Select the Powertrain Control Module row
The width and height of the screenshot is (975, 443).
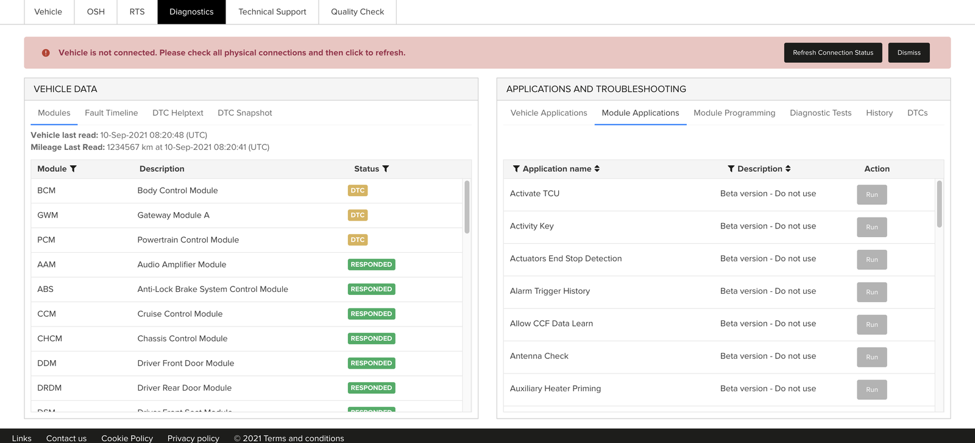coord(188,240)
